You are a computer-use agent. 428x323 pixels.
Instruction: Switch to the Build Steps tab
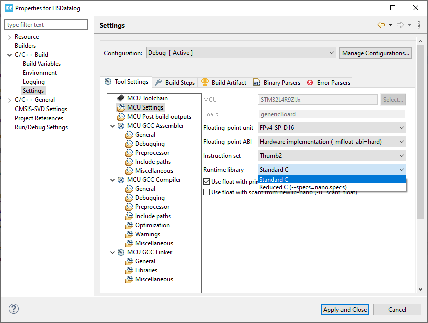coord(175,82)
